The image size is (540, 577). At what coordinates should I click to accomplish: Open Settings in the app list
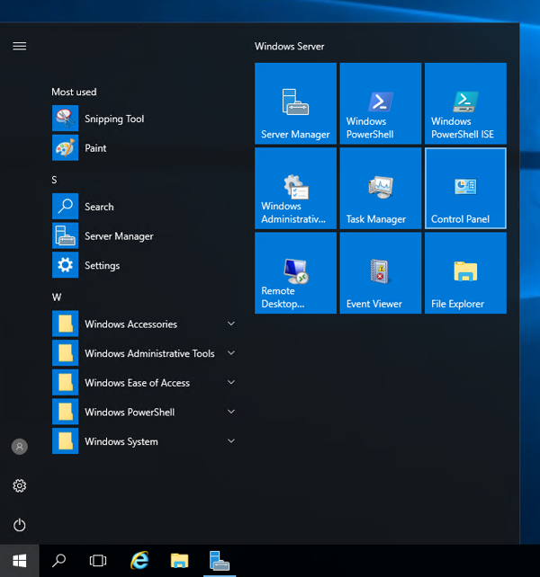pos(144,265)
